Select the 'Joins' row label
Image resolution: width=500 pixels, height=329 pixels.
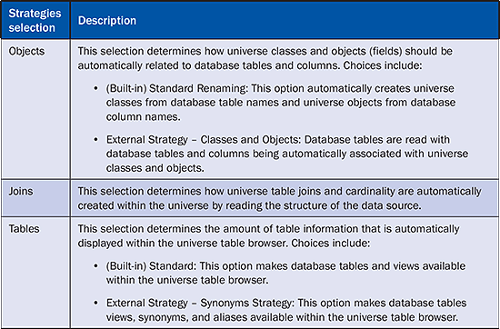click(x=21, y=191)
